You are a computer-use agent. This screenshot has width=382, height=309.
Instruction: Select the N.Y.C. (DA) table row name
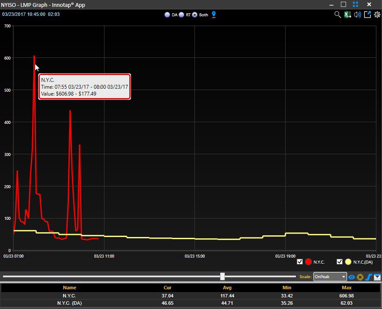click(x=69, y=303)
